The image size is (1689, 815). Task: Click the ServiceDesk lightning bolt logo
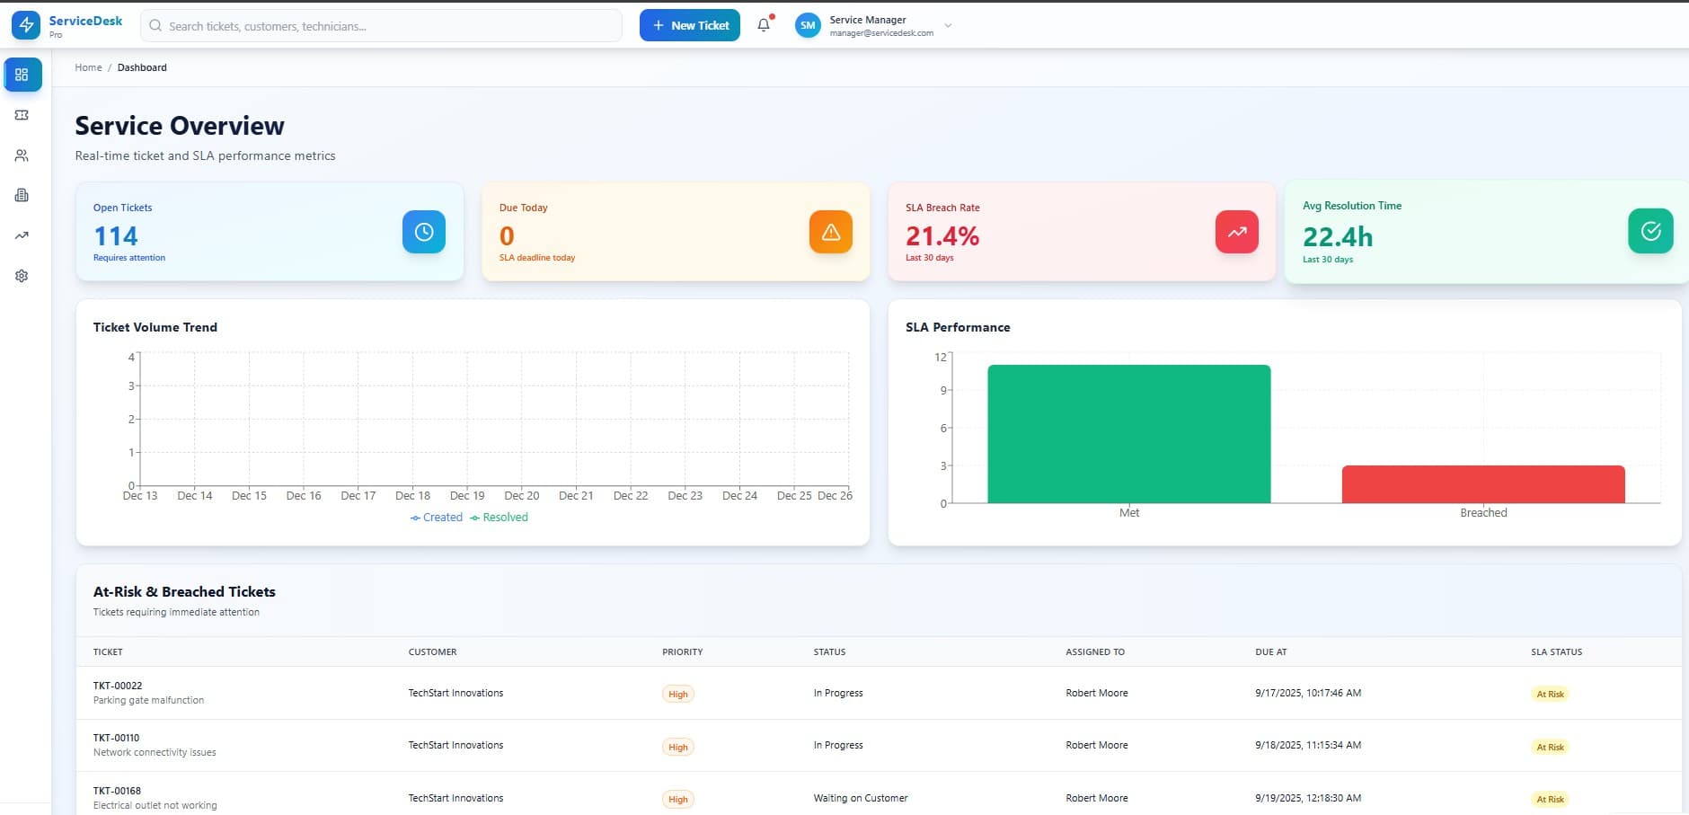(26, 25)
